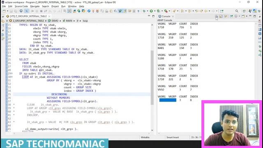263x148 pixels.
Task: Click loop segment in the breadcrumb
Action: coord(85,21)
